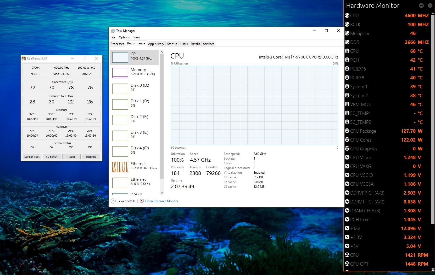Click the Hardware Monitor back arrow icon
Image resolution: width=435 pixels, height=275 pixels.
421,5
